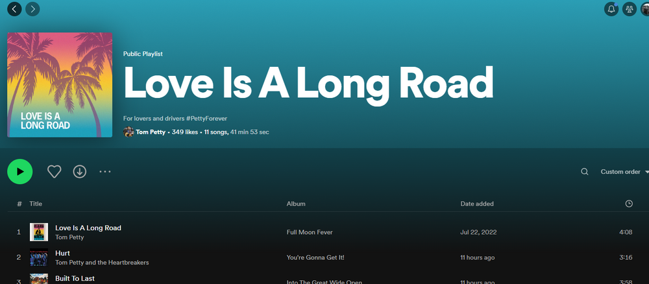Open notifications via the bell icon

pos(611,8)
